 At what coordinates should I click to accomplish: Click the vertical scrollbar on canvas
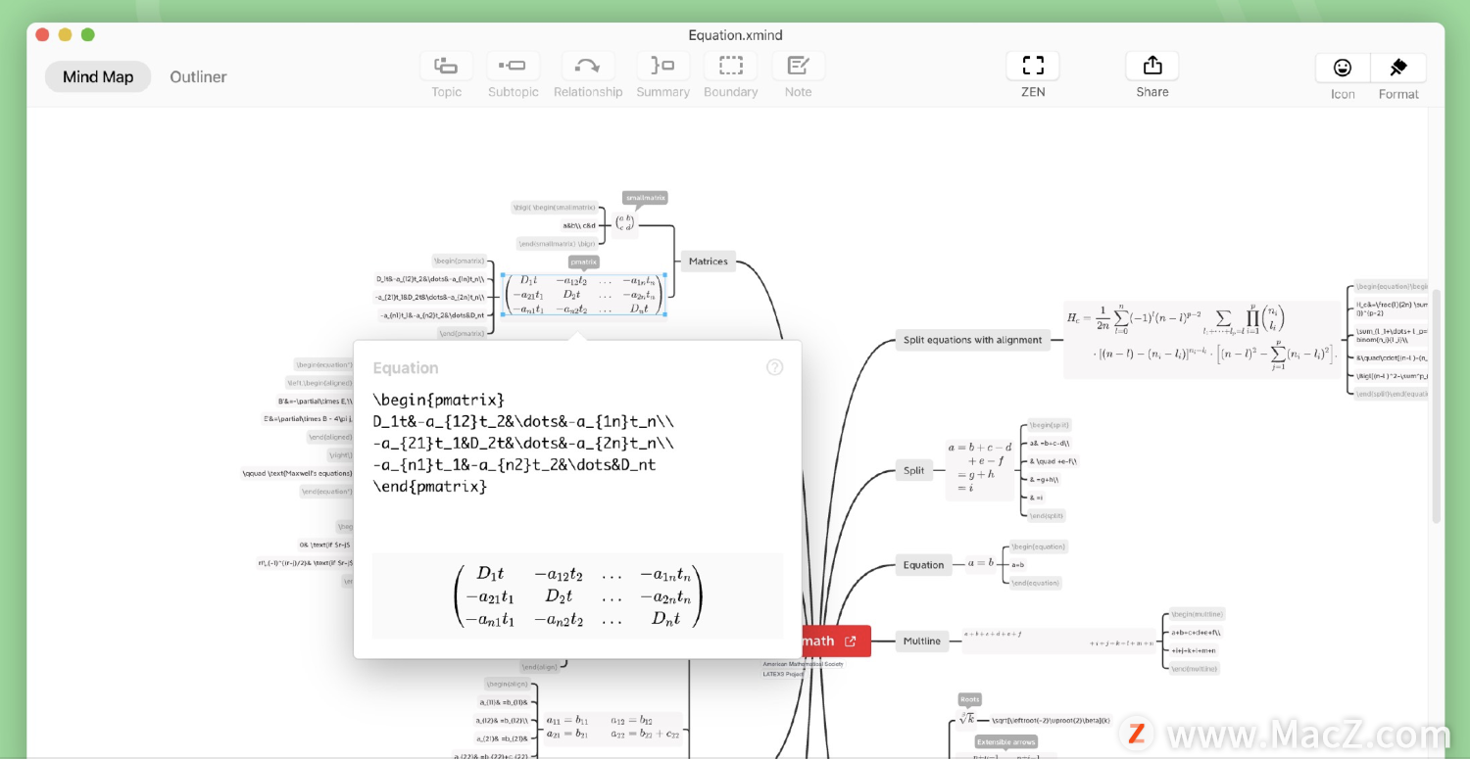tap(1436, 406)
